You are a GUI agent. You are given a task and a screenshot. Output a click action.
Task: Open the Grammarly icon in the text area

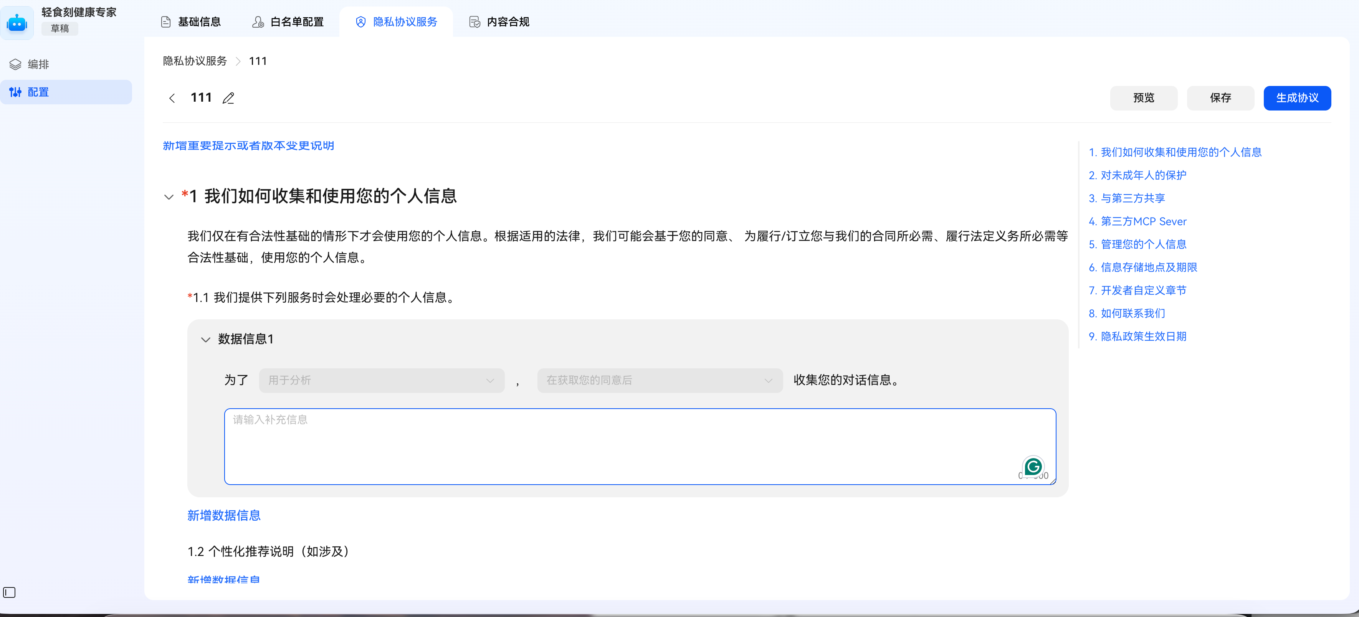1033,466
